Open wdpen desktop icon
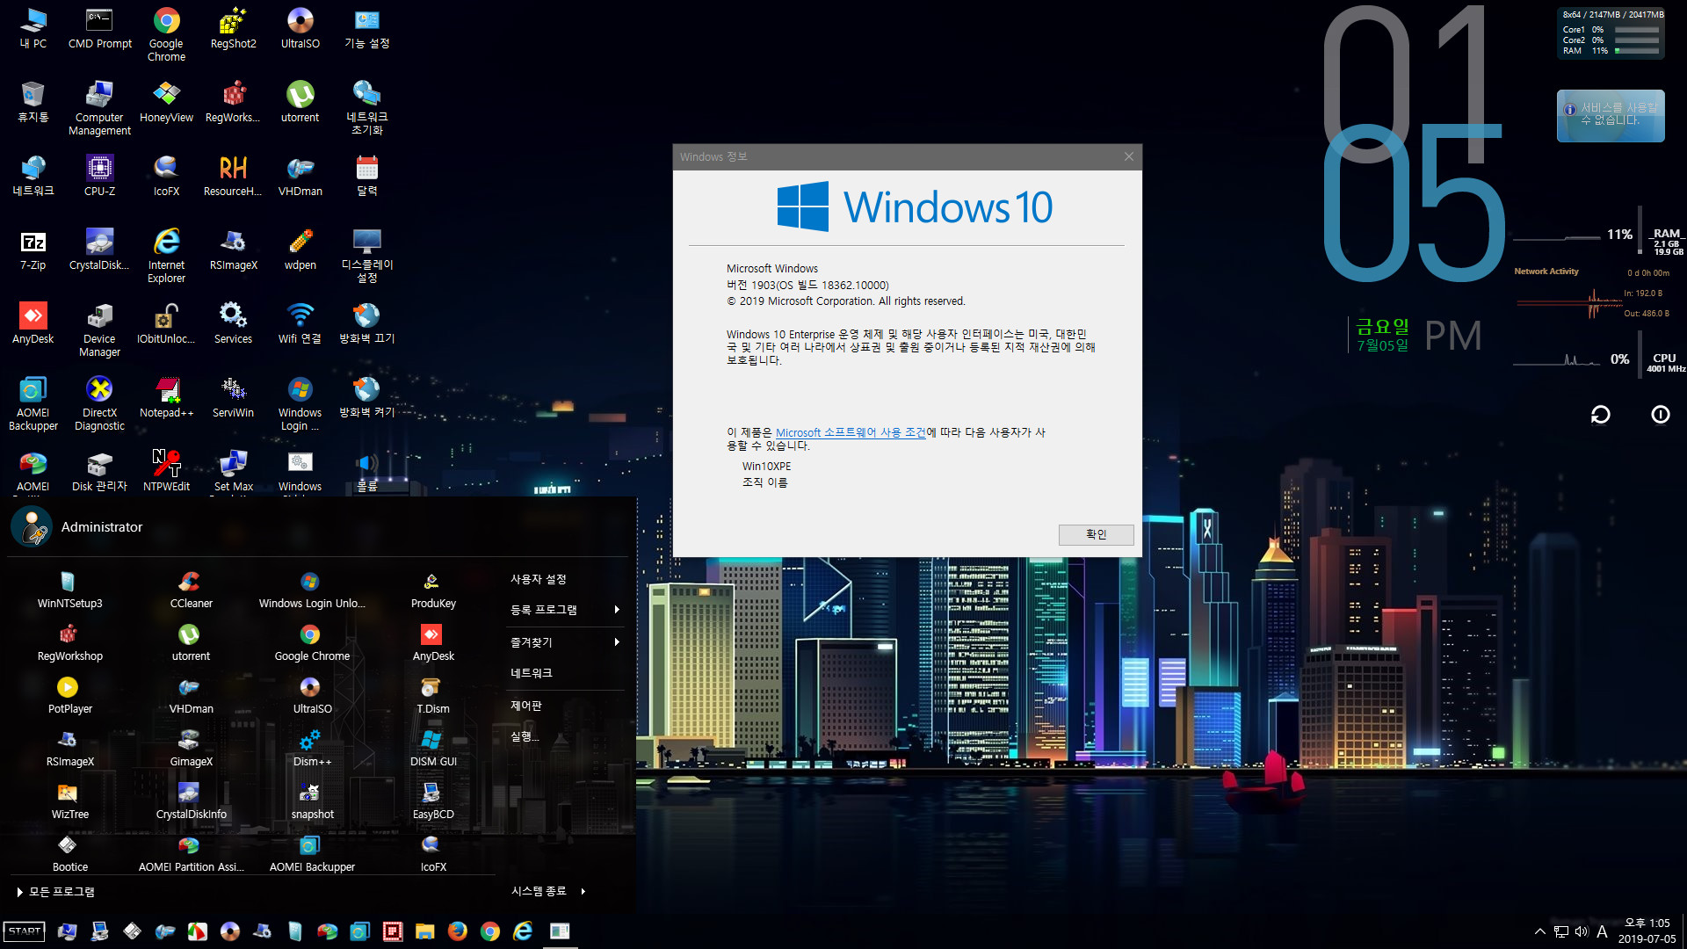Viewport: 1687px width, 949px height. point(300,250)
